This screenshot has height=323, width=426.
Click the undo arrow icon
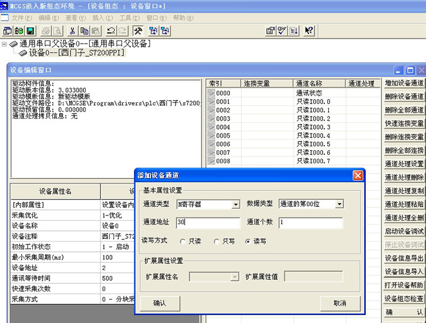(x=111, y=31)
